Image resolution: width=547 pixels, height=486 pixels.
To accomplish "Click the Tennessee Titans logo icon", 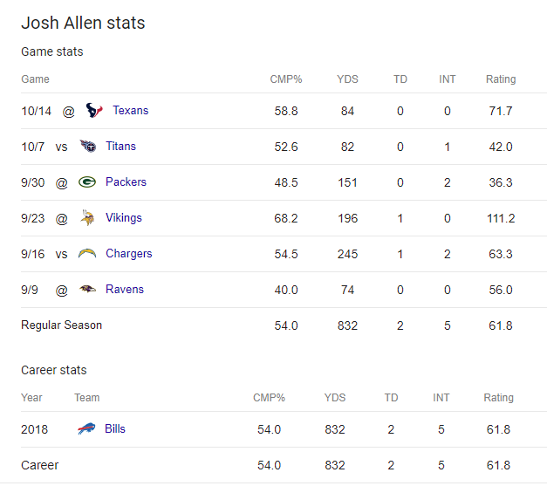I will pyautogui.click(x=87, y=146).
